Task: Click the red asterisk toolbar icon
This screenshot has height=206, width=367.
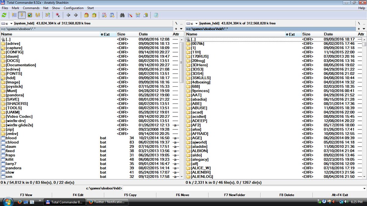Action: 58,15
